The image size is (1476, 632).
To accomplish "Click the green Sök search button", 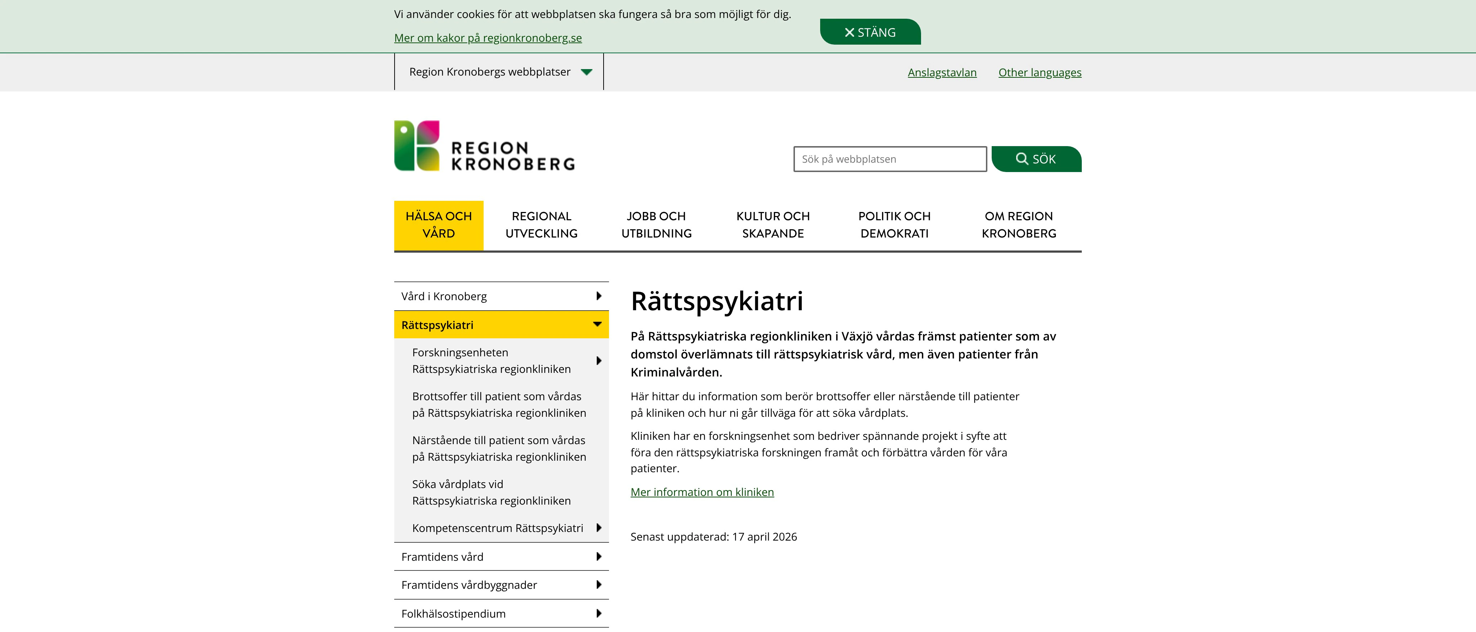I will tap(1036, 159).
